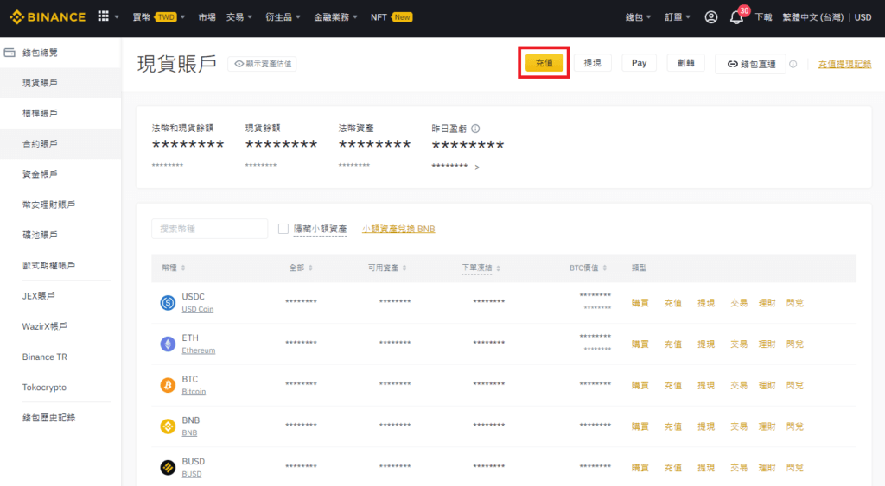885x486 pixels.
Task: Click the Pay button
Action: tap(639, 62)
